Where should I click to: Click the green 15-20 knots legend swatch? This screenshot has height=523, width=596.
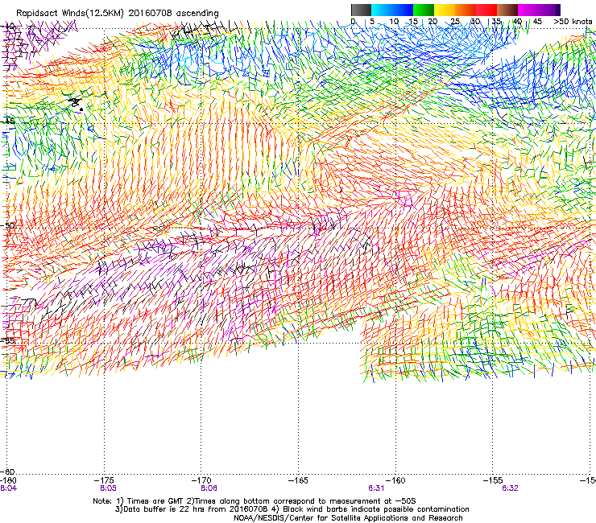[x=424, y=10]
